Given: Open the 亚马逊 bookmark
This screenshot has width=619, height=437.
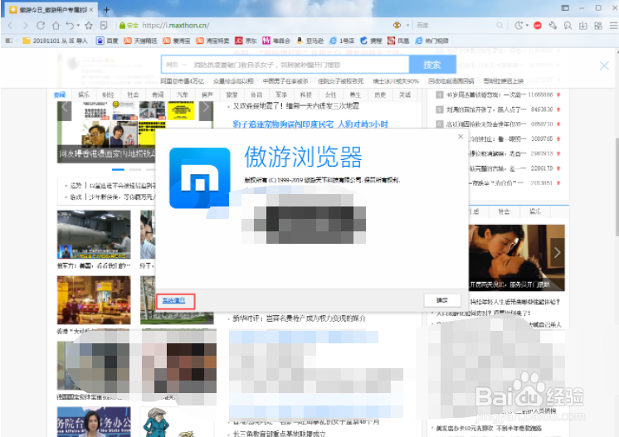Looking at the screenshot, I should pos(310,41).
